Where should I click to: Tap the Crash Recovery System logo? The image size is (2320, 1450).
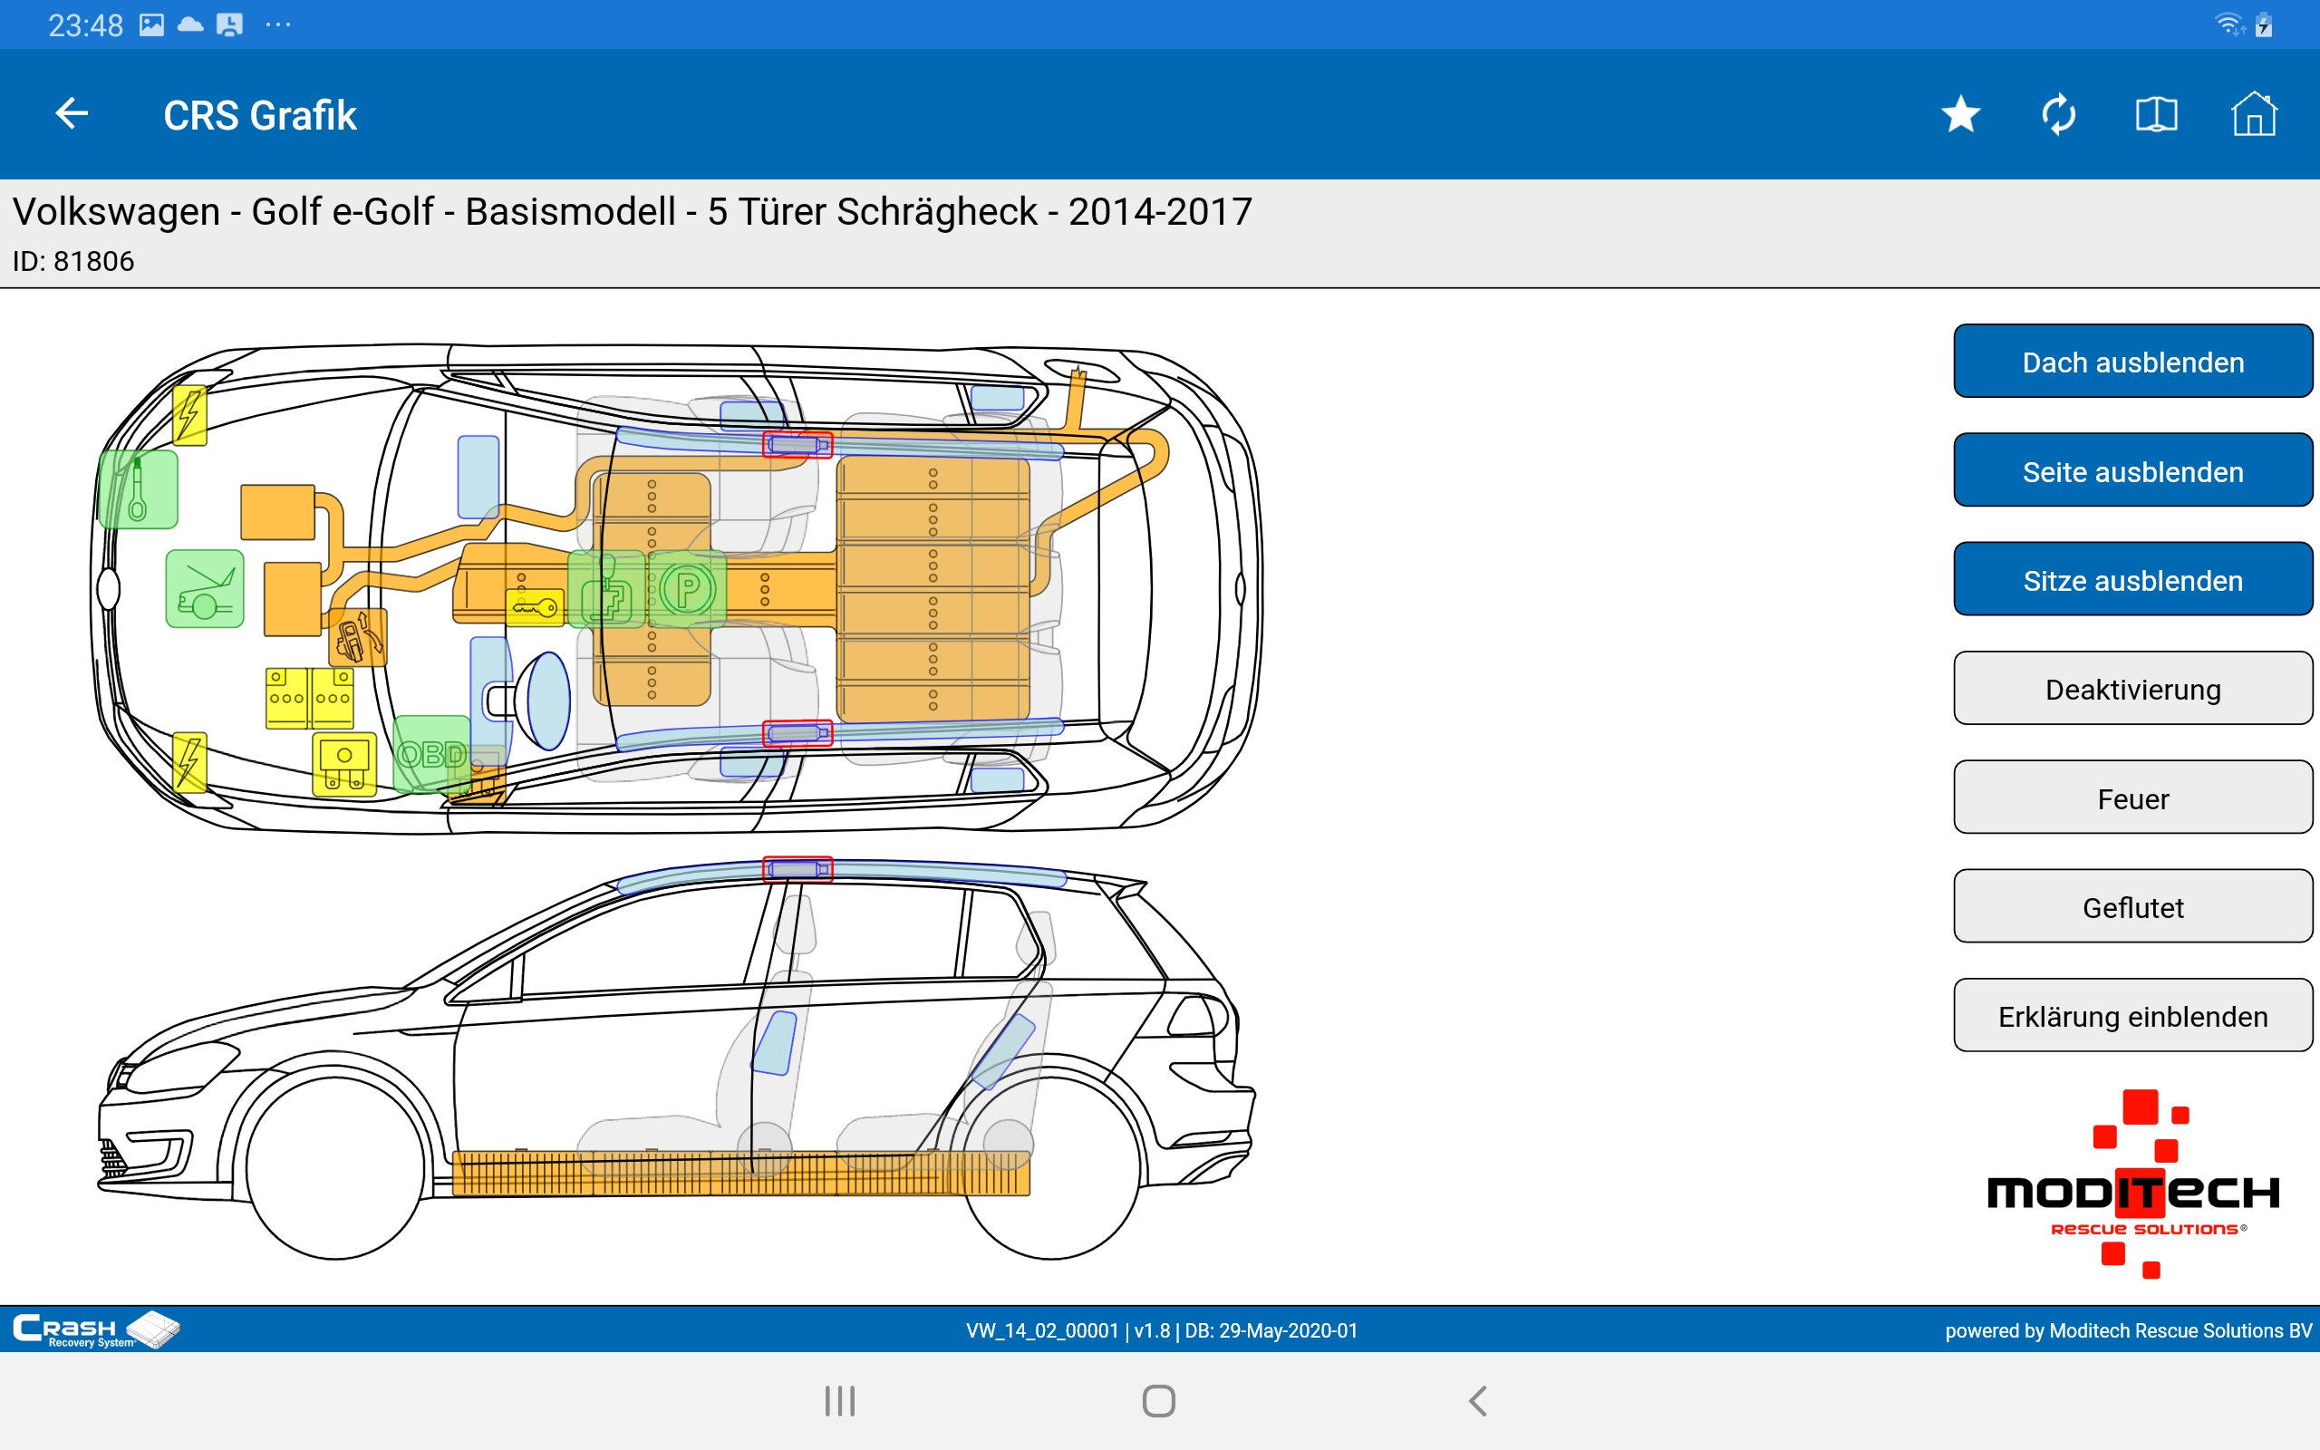(96, 1330)
